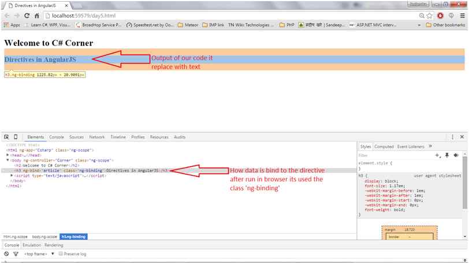Open the Speedtest.net bookmark
This screenshot has width=469, height=264.
[x=150, y=25]
